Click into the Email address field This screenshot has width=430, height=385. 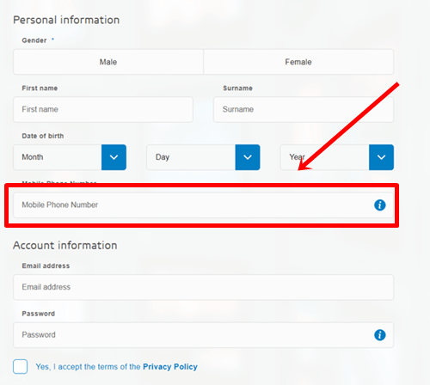tap(204, 287)
